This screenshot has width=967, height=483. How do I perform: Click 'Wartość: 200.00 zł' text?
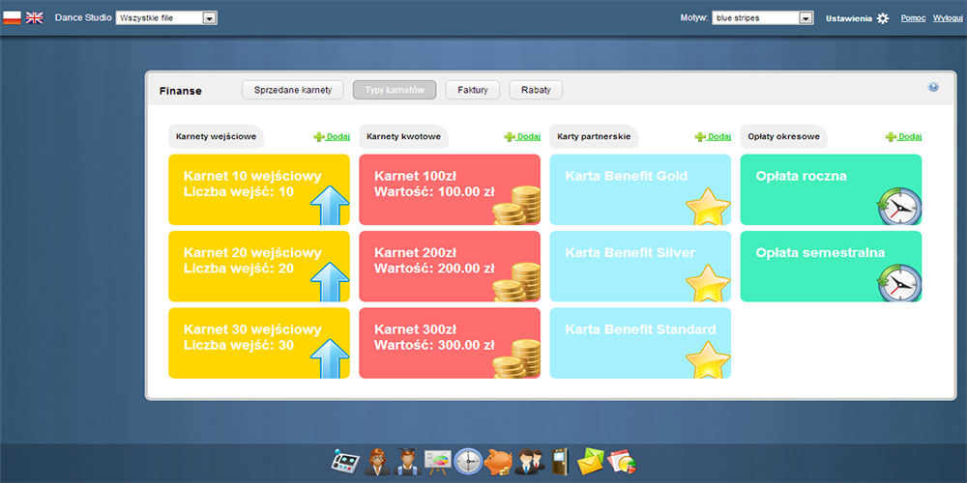(x=434, y=268)
